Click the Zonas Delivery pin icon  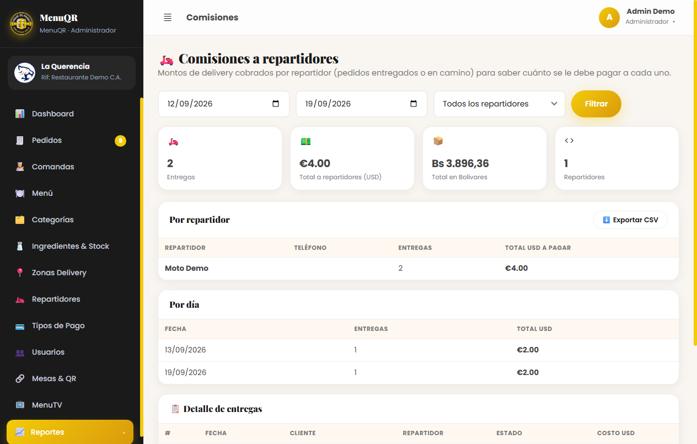(20, 272)
